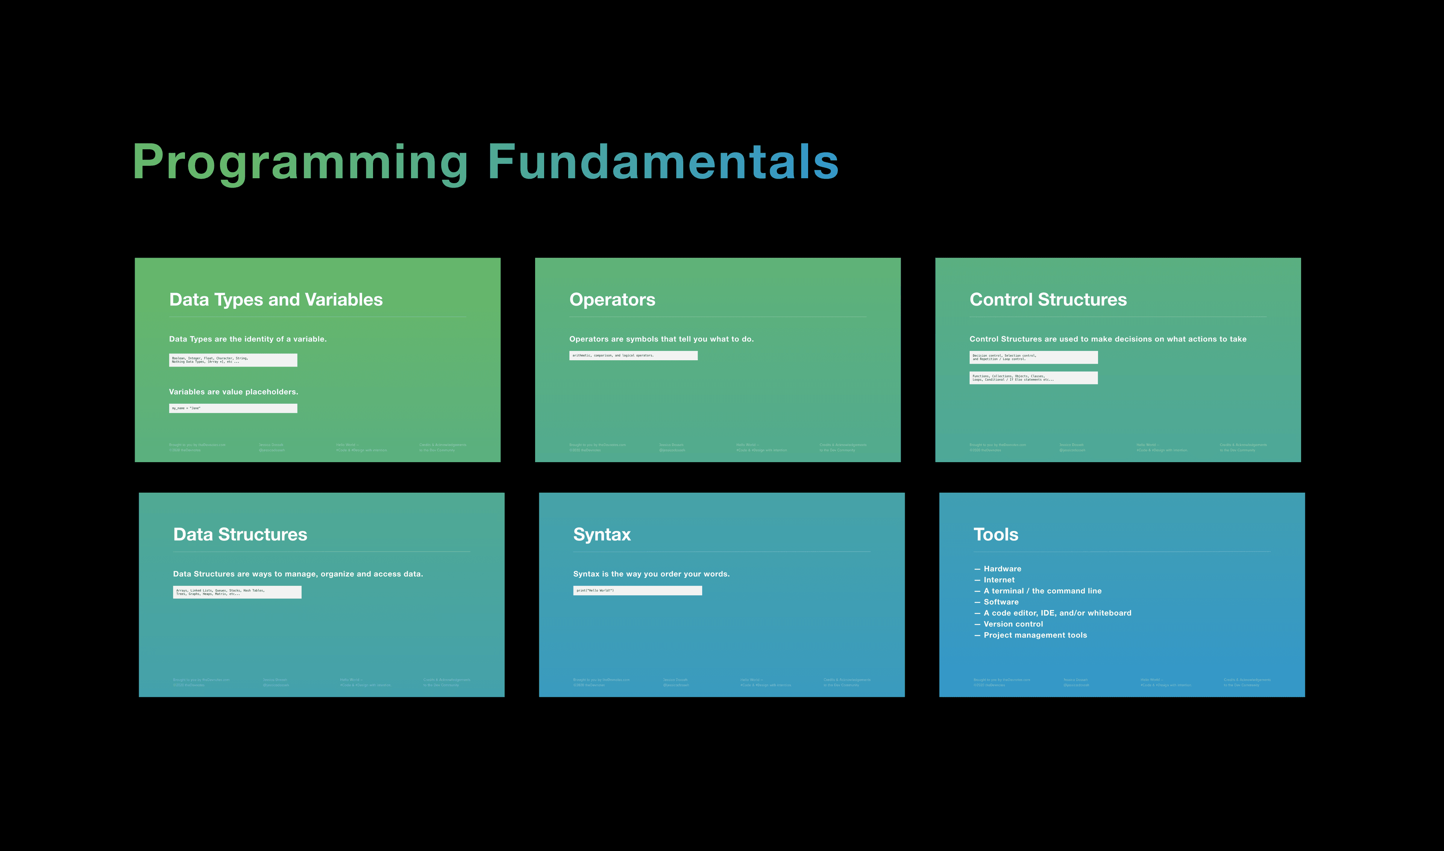The image size is (1444, 851).
Task: Select the Control Structures slide title
Action: pyautogui.click(x=1048, y=299)
